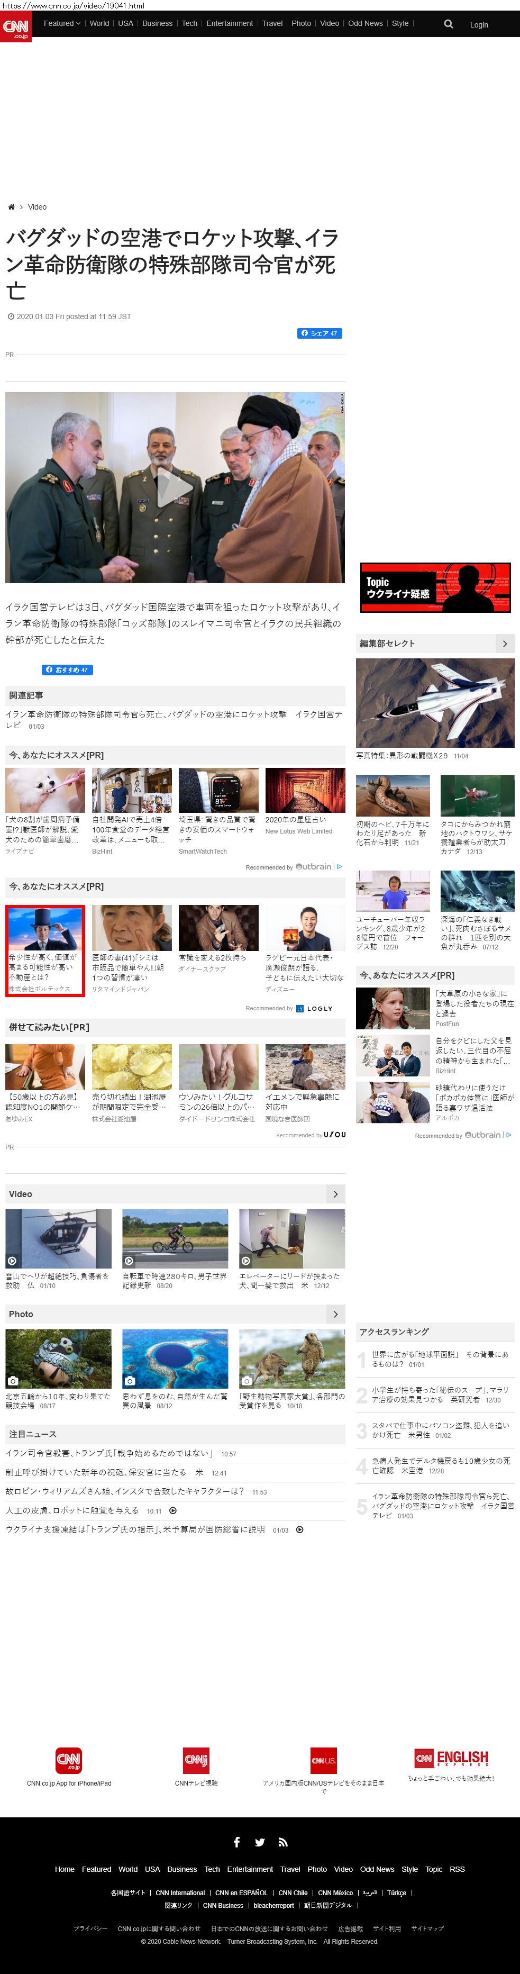The height and width of the screenshot is (1974, 520).
Task: Open the helicopter rescue video thumbnail
Action: coord(58,1238)
